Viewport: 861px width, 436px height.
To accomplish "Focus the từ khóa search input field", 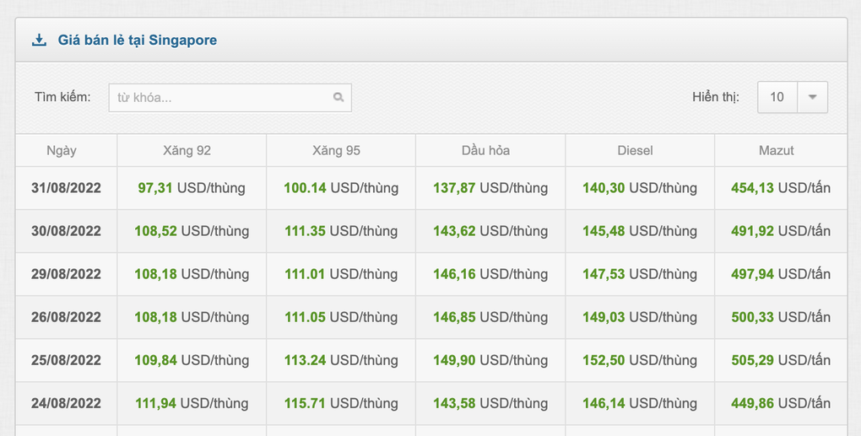I will [219, 98].
